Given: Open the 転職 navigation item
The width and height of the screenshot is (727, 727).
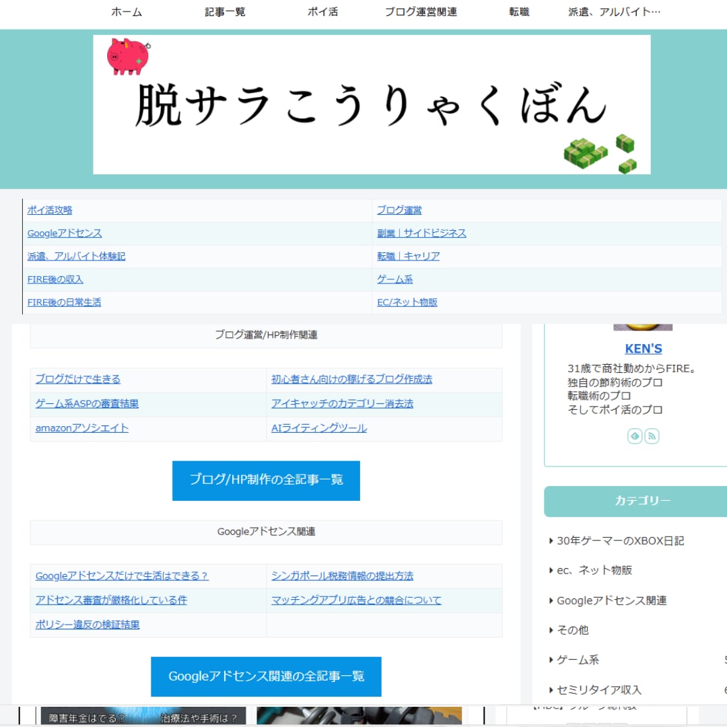Looking at the screenshot, I should [519, 11].
